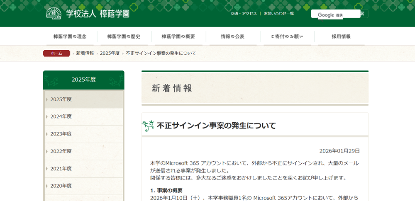
Task: Click the red ホーム breadcrumb button
Action: pyautogui.click(x=56, y=53)
